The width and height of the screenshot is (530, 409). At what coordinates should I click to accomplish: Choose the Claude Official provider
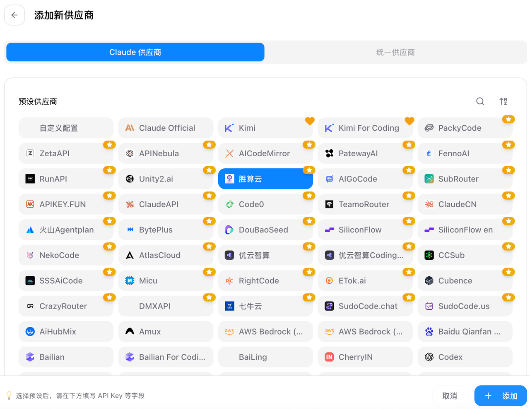coord(166,128)
